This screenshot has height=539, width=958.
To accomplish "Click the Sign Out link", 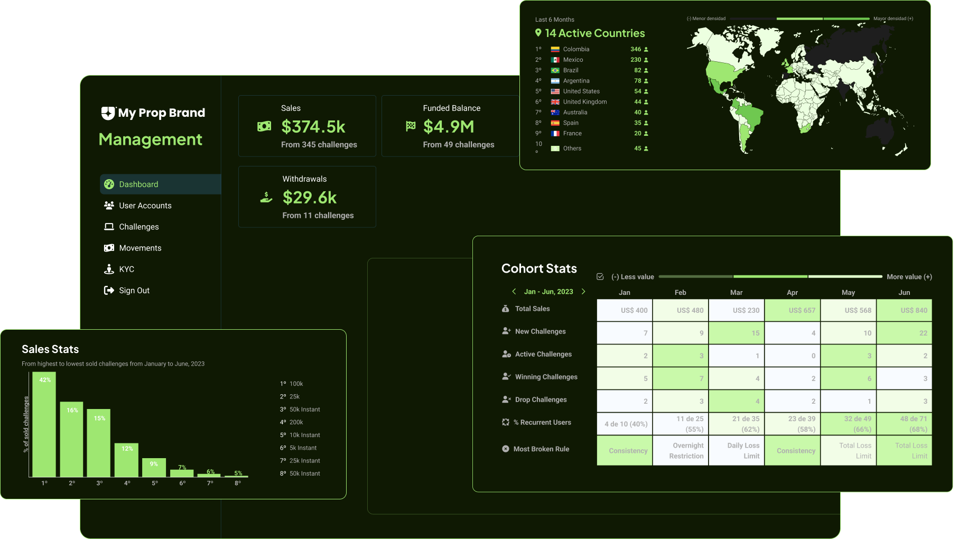I will 134,290.
